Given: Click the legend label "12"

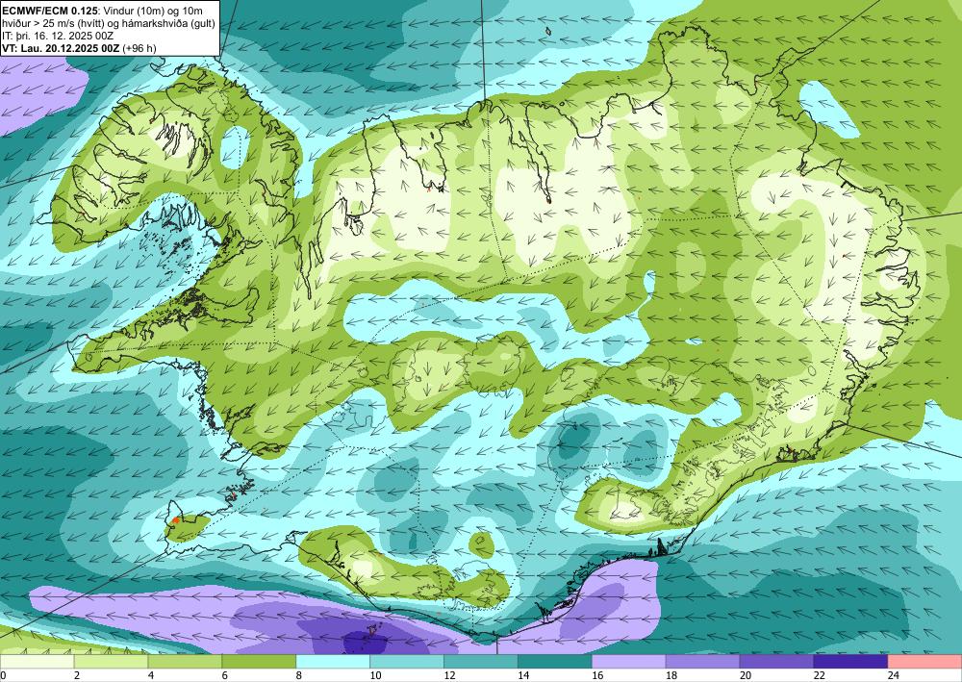Looking at the screenshot, I should pos(449,675).
